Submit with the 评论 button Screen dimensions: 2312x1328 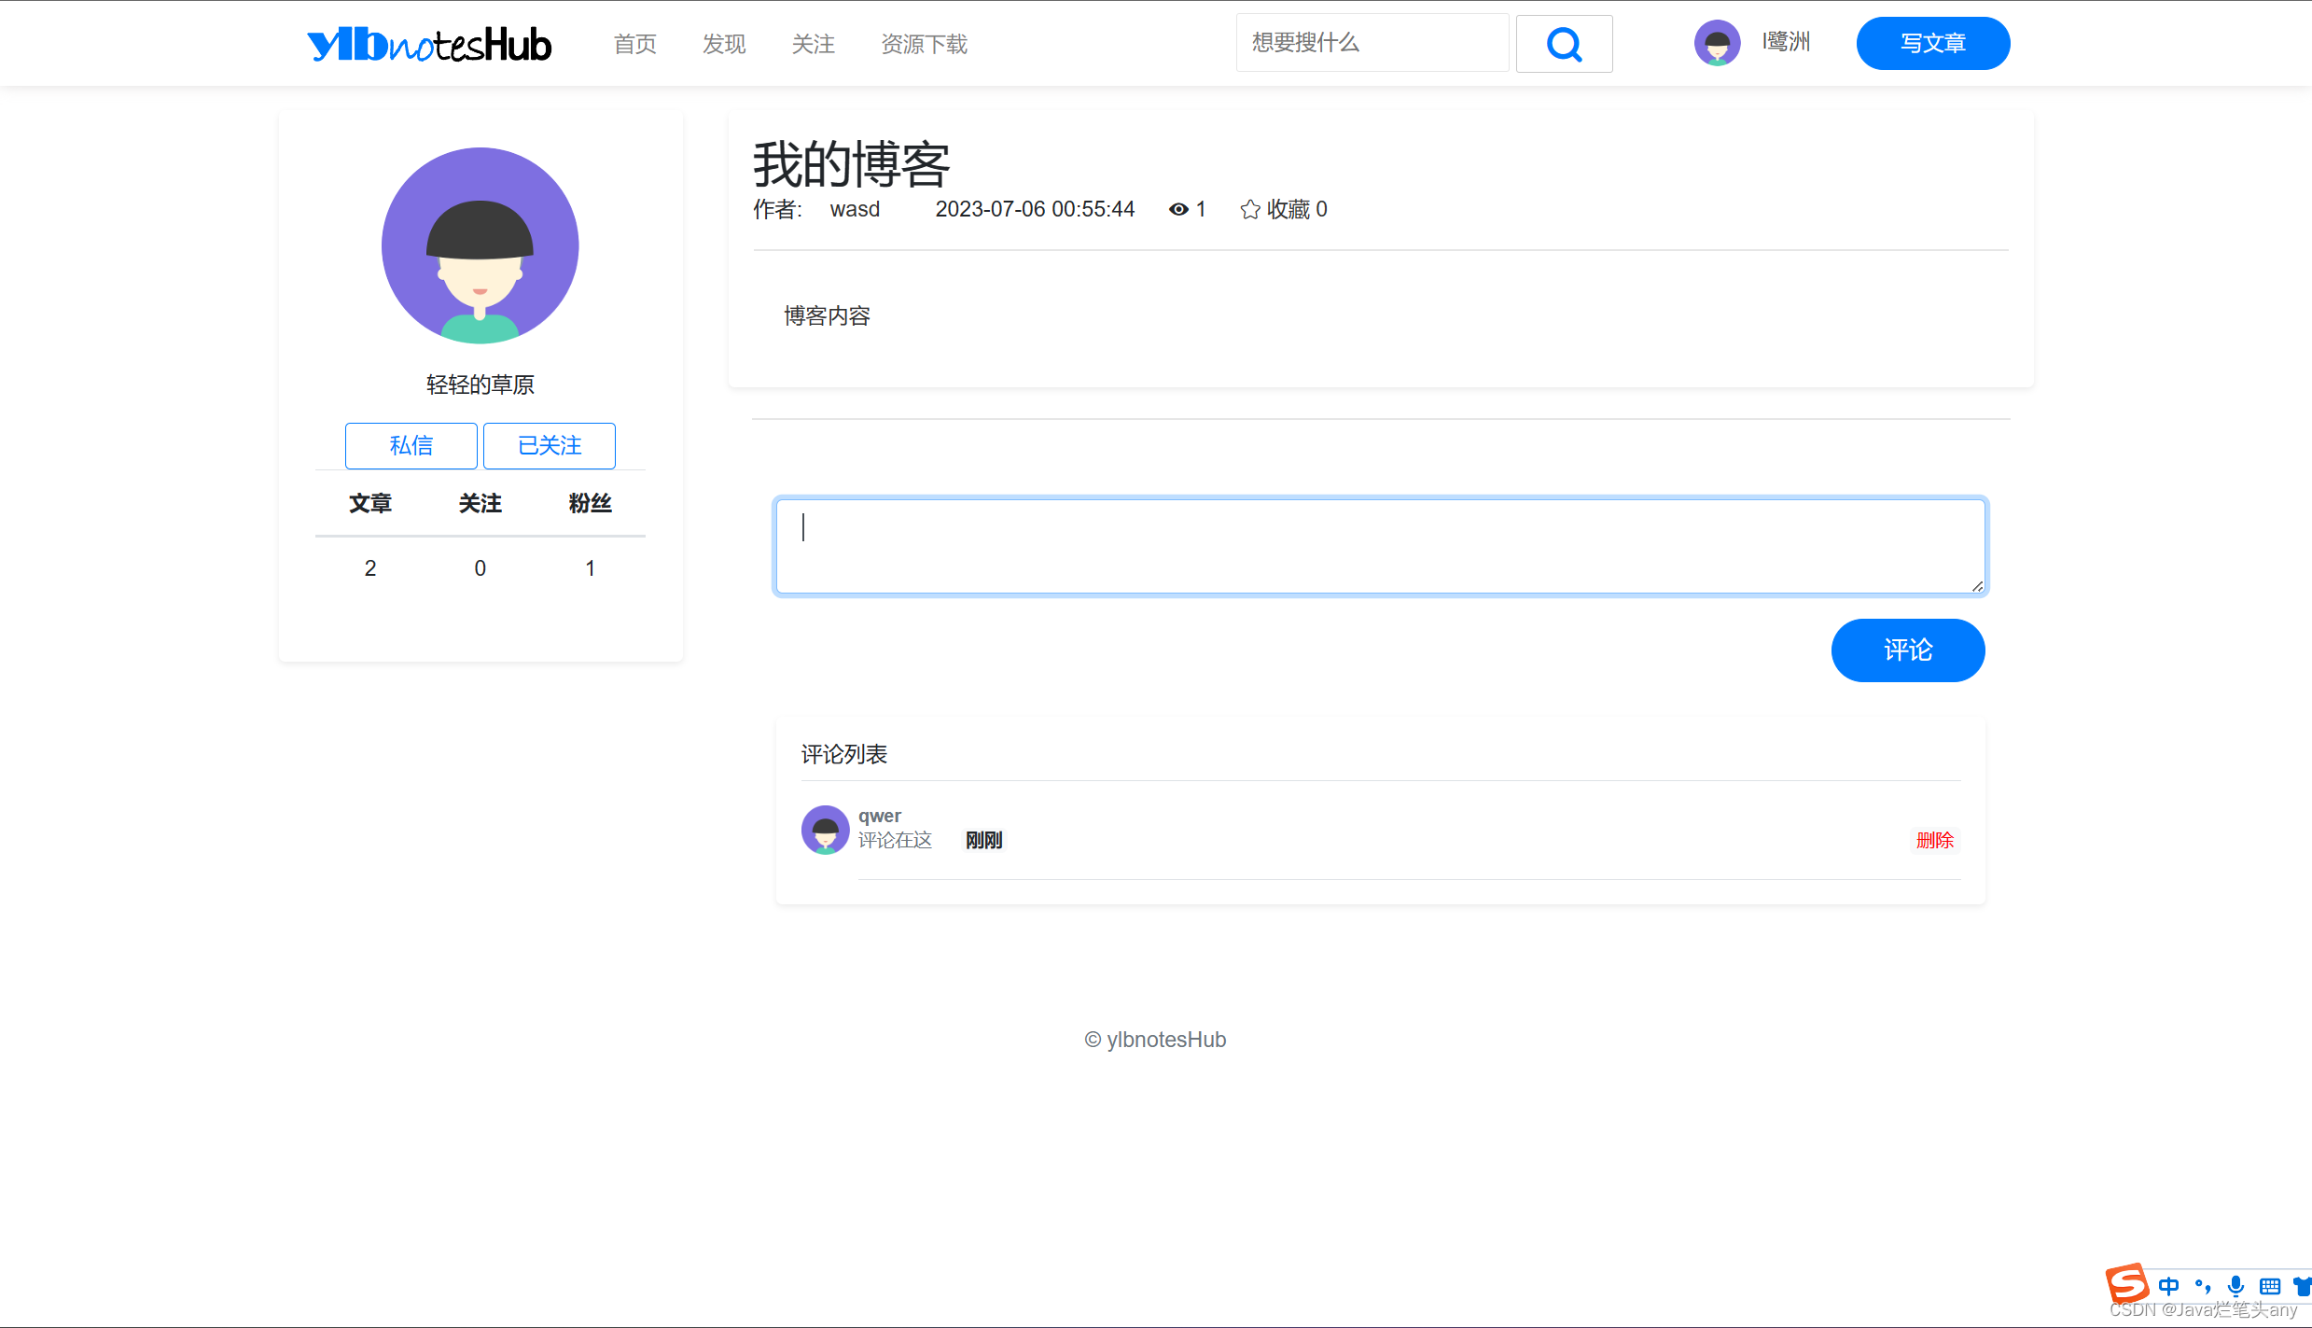pyautogui.click(x=1907, y=650)
